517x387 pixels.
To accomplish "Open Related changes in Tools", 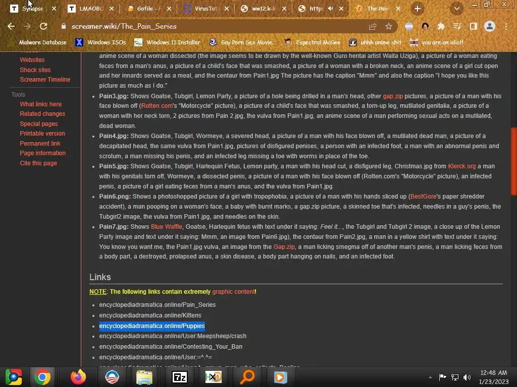I will pyautogui.click(x=42, y=114).
